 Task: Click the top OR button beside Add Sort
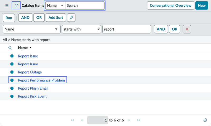[x=39, y=17]
